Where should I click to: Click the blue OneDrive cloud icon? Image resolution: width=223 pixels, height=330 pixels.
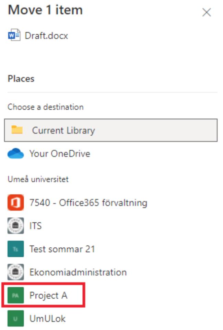click(x=15, y=153)
